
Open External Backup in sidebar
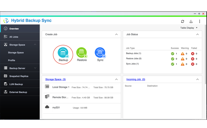coord(20,92)
